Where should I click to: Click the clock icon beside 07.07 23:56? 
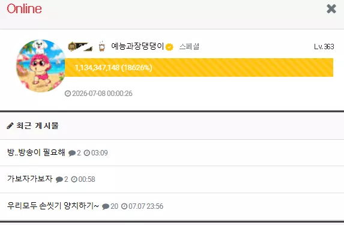click(124, 206)
